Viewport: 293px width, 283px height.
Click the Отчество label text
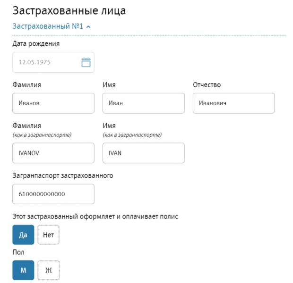(207, 85)
